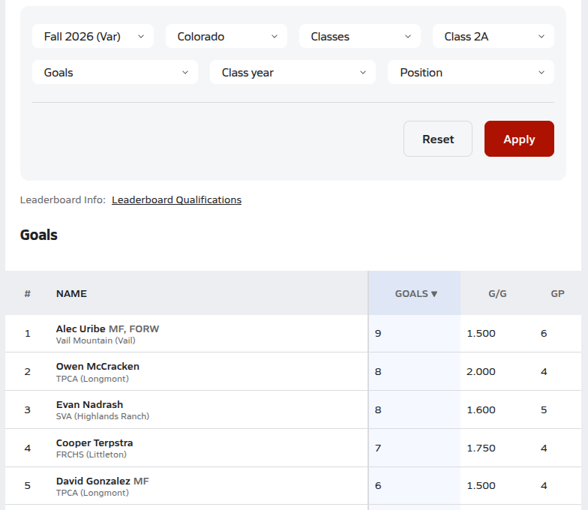Click Alec Uribe's 9 goals value
This screenshot has height=510, width=588.
pos(378,333)
